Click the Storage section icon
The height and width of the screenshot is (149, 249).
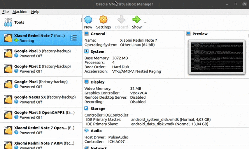(86, 108)
